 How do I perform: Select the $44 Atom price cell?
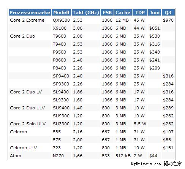[153, 156]
